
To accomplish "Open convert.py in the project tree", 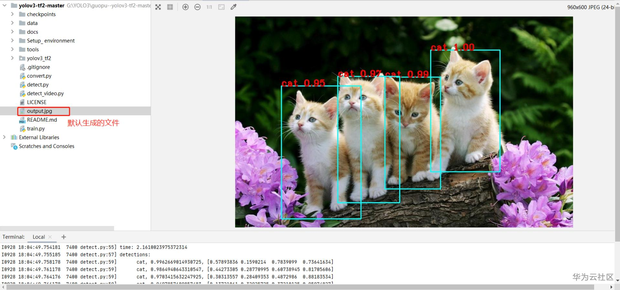I will pos(39,76).
